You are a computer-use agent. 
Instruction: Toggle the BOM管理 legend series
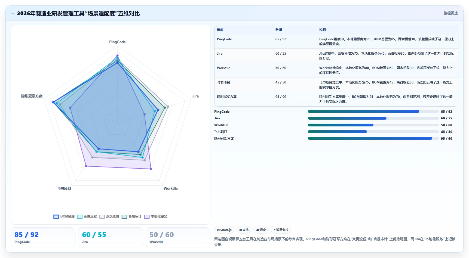(64, 216)
